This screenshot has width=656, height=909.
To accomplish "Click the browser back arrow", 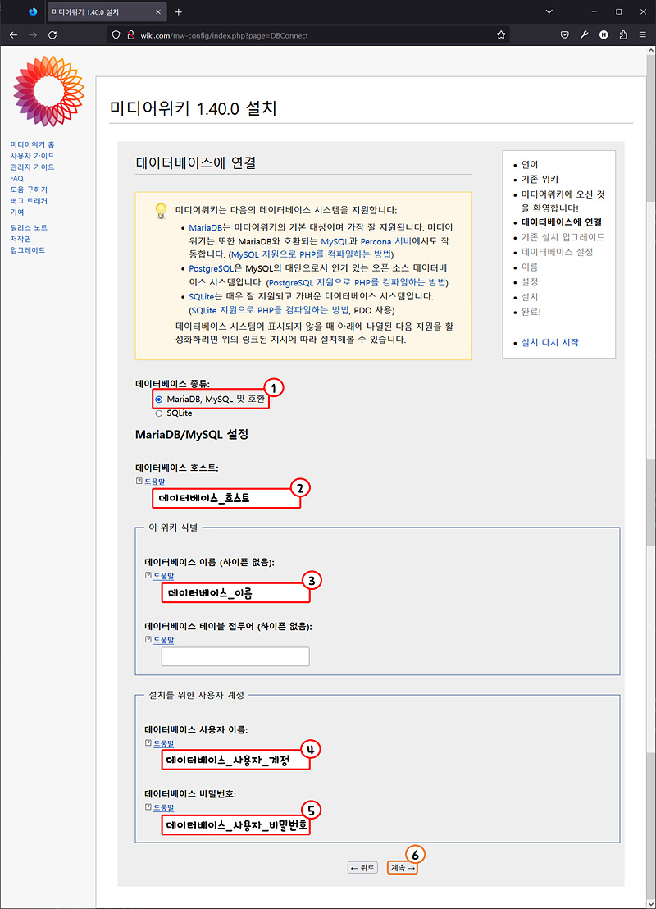I will pyautogui.click(x=13, y=34).
